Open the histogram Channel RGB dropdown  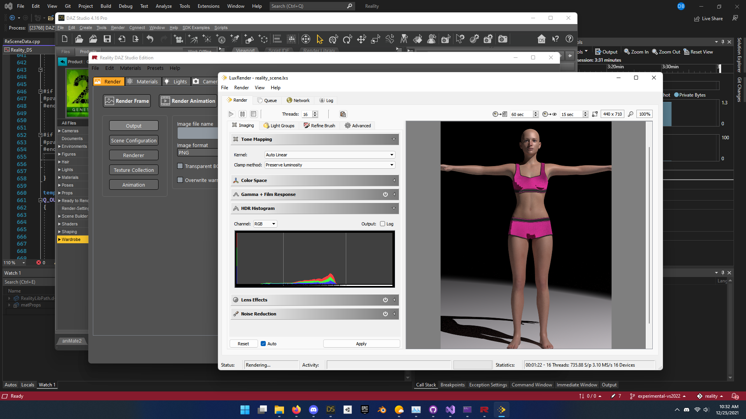pyautogui.click(x=265, y=224)
